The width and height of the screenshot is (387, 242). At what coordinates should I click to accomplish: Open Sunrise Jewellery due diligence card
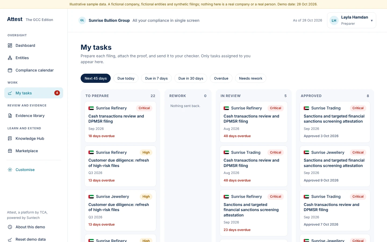pos(120,211)
